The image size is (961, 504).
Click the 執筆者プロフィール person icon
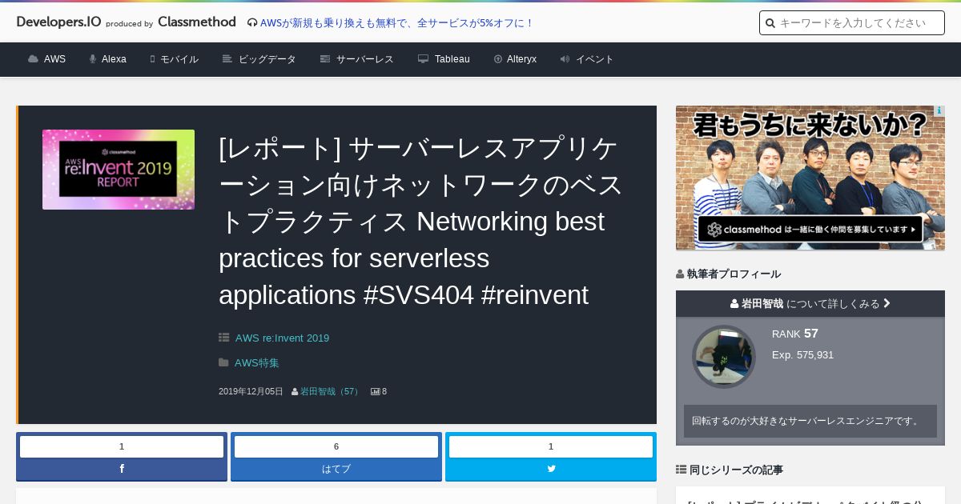tap(680, 274)
